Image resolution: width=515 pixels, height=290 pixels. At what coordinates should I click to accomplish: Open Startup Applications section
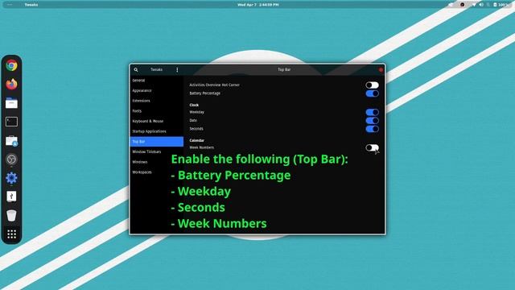157,131
